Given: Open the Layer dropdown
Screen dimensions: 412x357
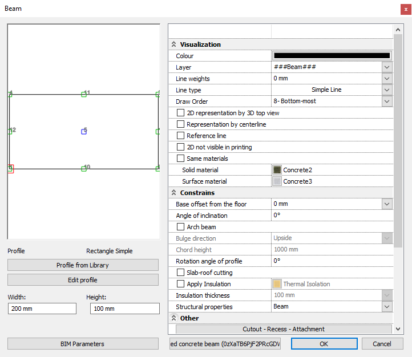Looking at the screenshot, I should 387,67.
